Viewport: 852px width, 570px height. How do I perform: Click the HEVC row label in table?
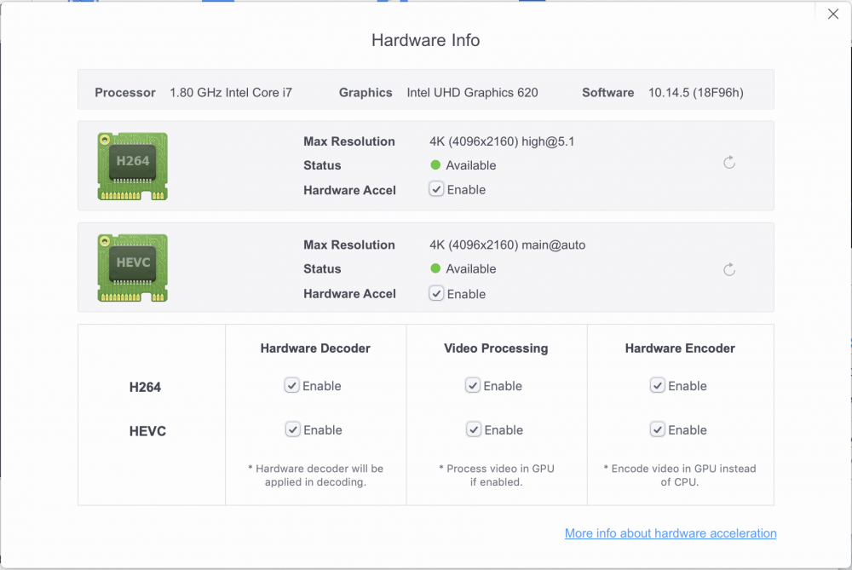[x=147, y=431]
